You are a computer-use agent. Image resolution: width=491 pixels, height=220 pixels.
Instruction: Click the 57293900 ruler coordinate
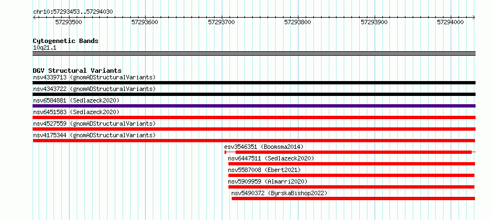click(374, 22)
